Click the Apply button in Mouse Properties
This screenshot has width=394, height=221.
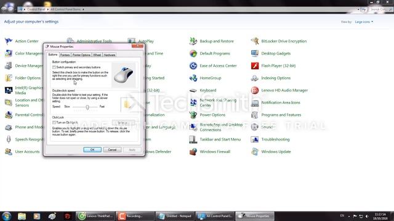click(x=132, y=150)
